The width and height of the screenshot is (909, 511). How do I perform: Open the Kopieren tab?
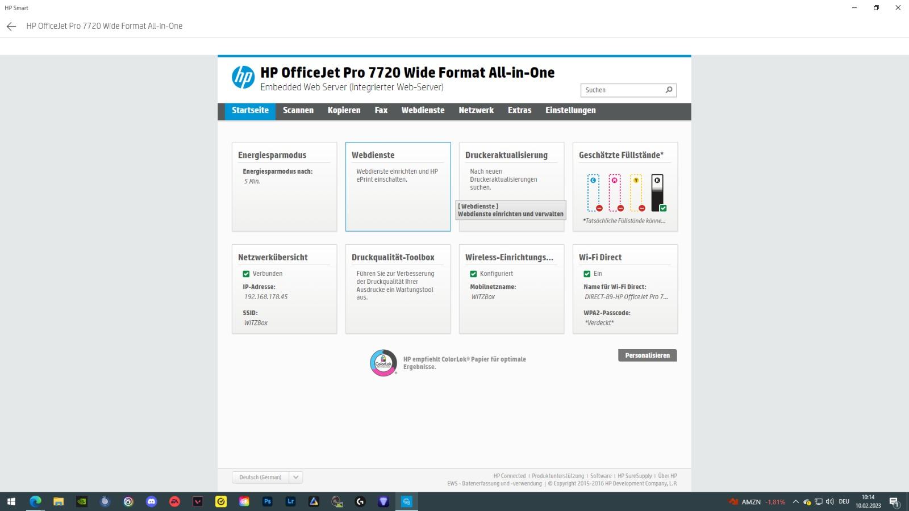click(x=344, y=110)
